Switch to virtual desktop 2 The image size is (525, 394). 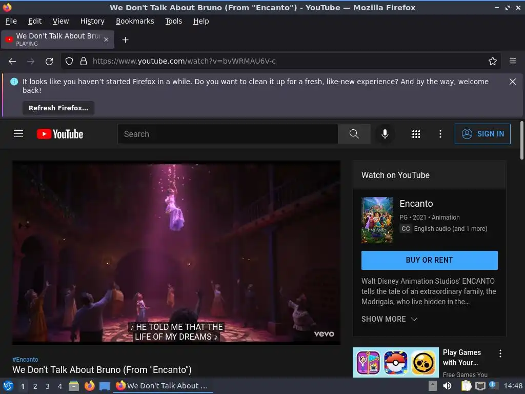[x=35, y=386]
